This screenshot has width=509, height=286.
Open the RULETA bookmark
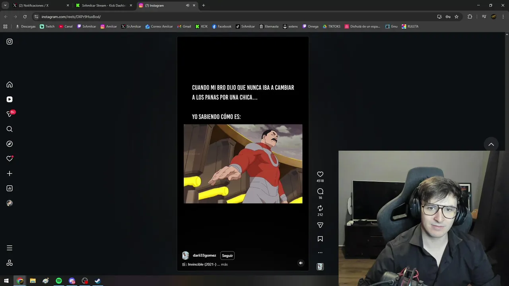coord(410,27)
